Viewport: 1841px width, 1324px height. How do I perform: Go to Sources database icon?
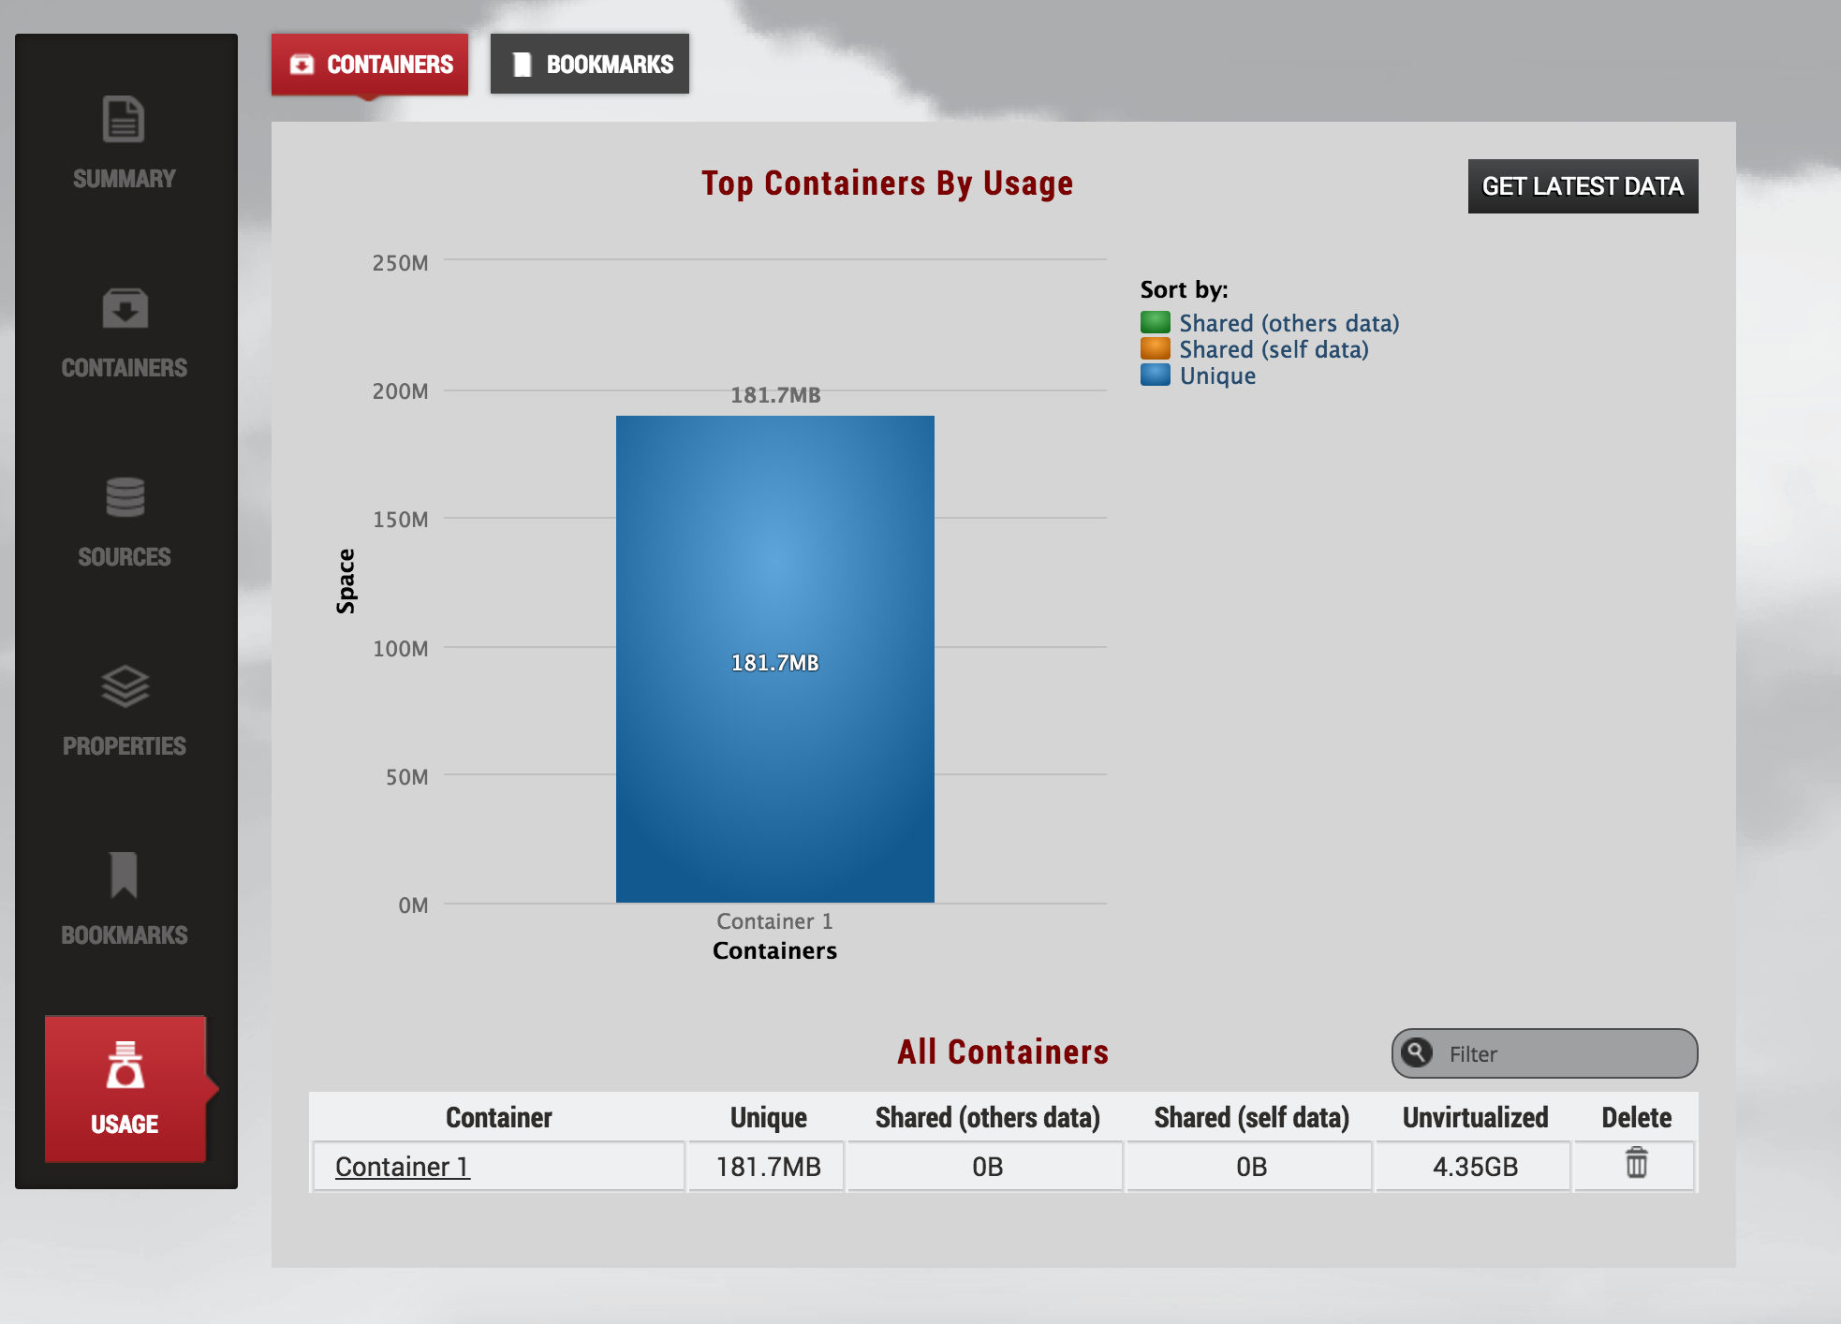click(x=125, y=497)
